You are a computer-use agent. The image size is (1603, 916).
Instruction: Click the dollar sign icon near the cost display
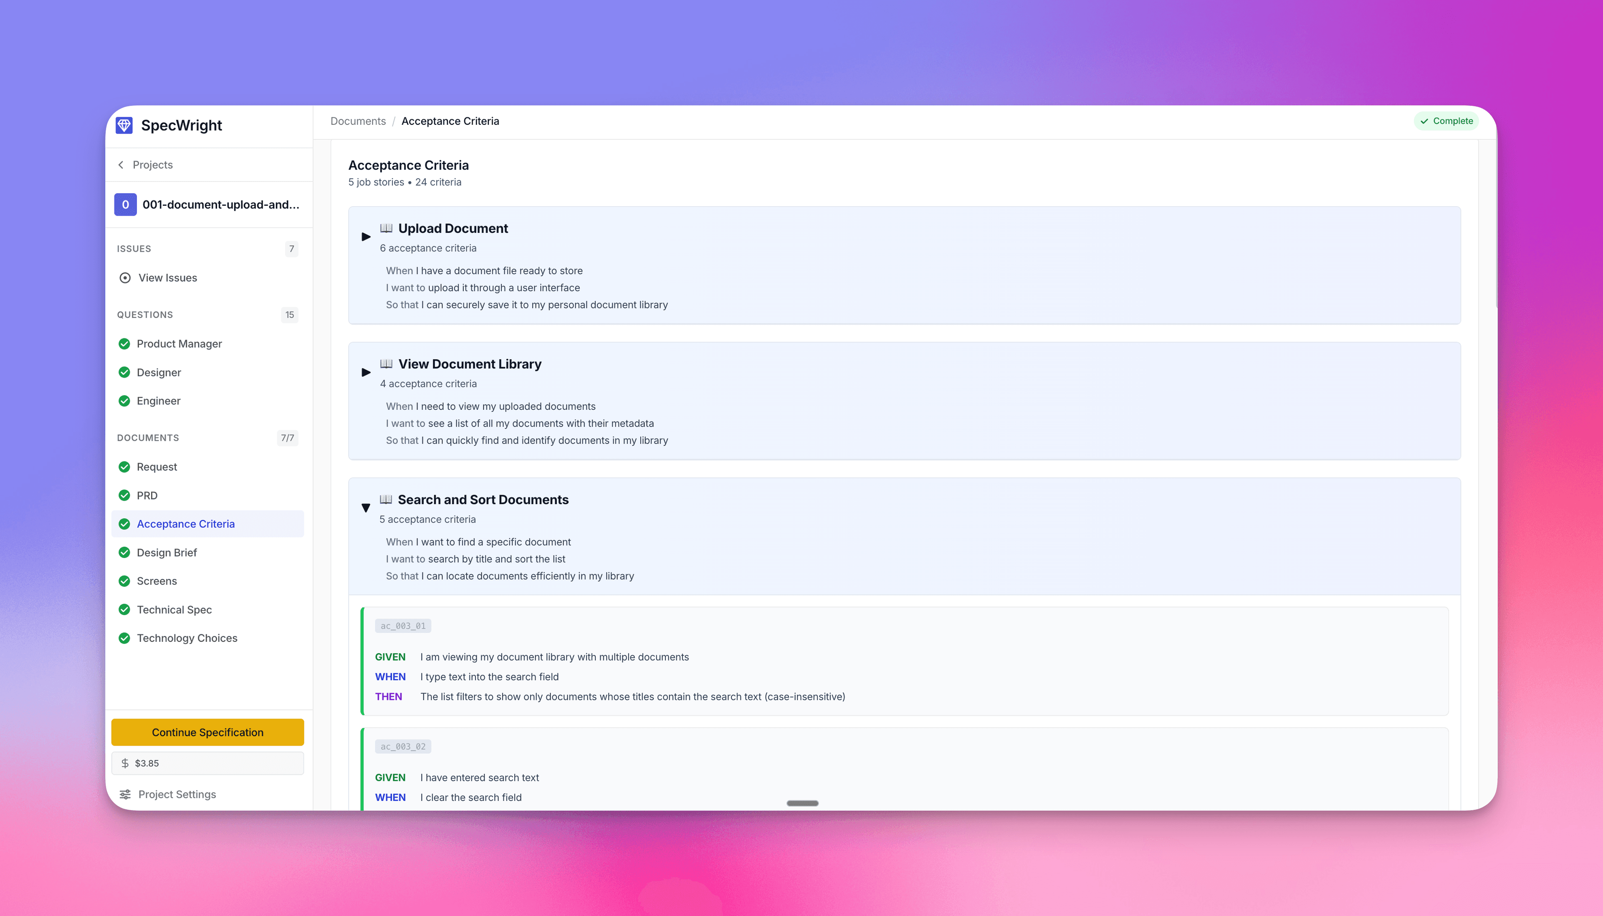click(x=124, y=762)
